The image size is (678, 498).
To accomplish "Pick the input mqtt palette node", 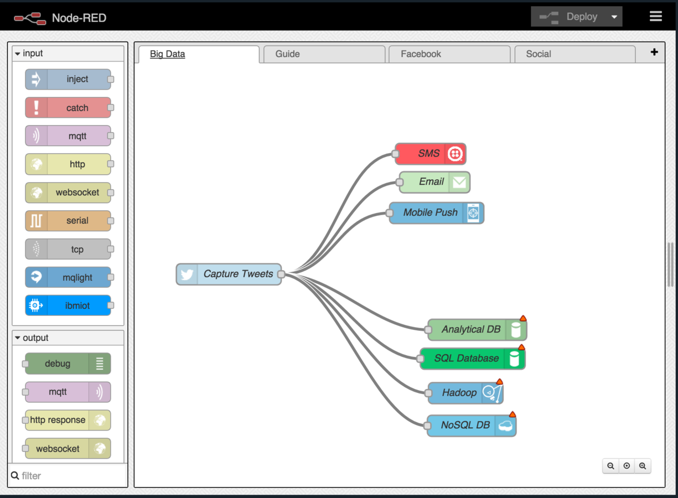I will point(68,136).
